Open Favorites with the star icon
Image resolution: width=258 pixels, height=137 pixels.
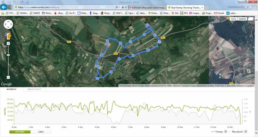(x=250, y=7)
